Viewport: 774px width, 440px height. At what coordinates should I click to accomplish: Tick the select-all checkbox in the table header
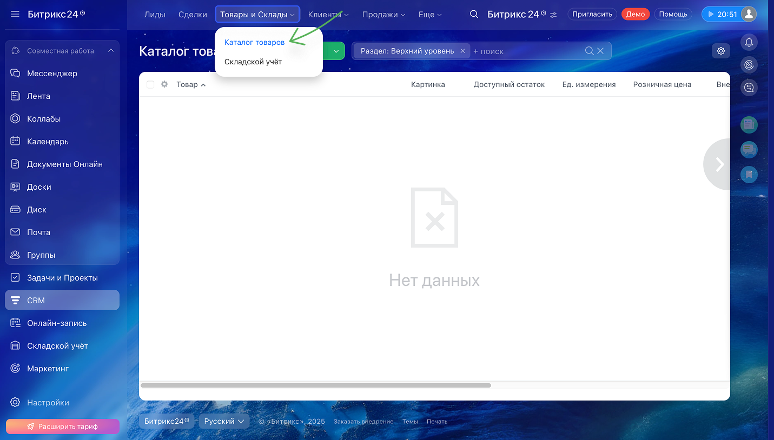tap(150, 84)
